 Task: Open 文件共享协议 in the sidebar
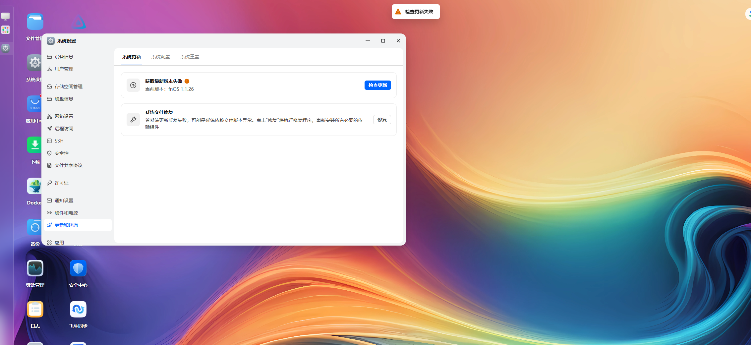pos(78,165)
